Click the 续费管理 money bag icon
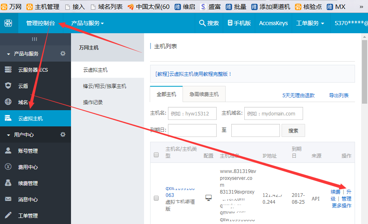The width and height of the screenshot is (368, 224). pyautogui.click(x=8, y=183)
